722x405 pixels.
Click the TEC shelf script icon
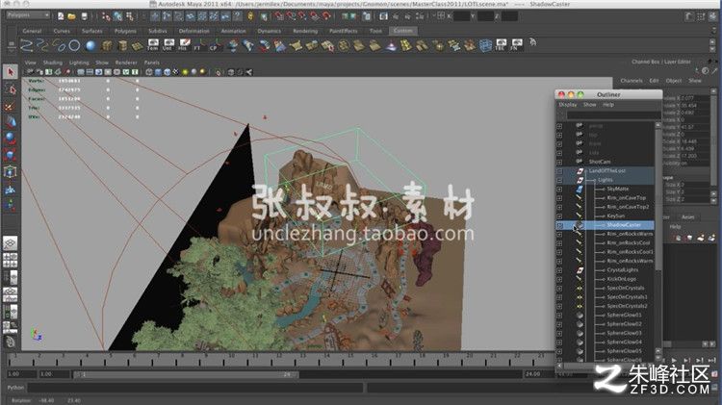tap(501, 44)
